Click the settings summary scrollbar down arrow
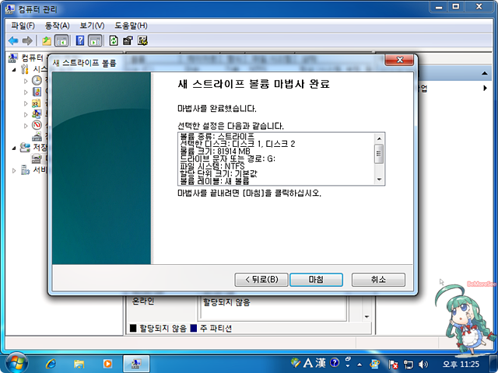 [x=379, y=180]
